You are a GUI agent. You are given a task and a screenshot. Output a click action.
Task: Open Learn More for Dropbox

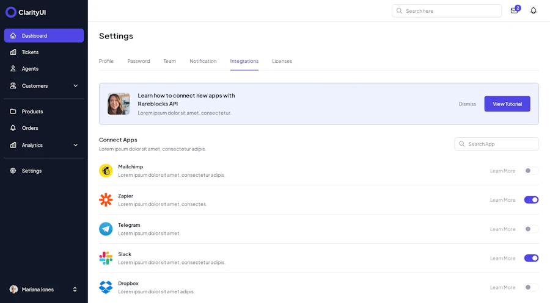(x=503, y=287)
